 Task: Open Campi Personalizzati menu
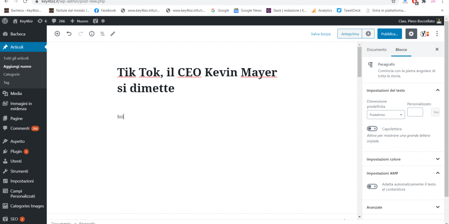click(x=23, y=194)
